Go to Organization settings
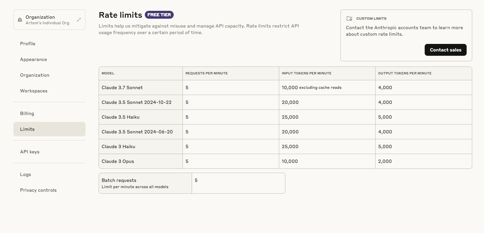 35,75
